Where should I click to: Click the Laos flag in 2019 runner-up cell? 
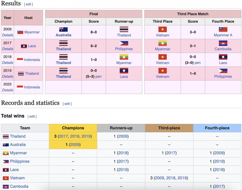124,71
